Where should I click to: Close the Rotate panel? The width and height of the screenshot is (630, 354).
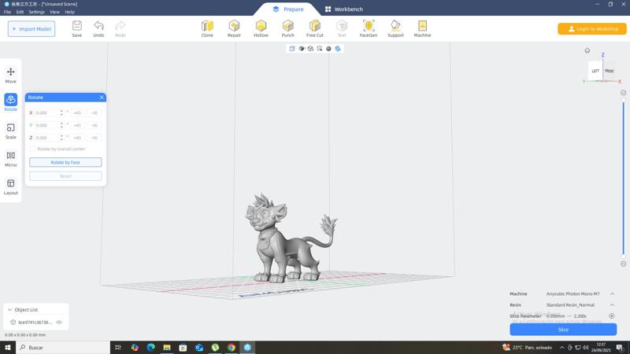point(102,98)
